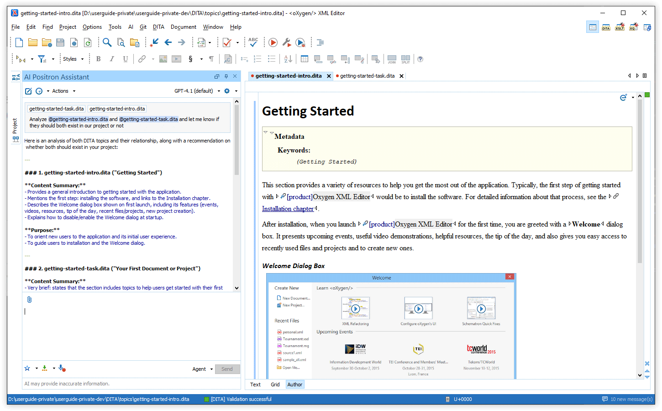
Task: Open the section symbol insert dropdown
Action: click(201, 59)
